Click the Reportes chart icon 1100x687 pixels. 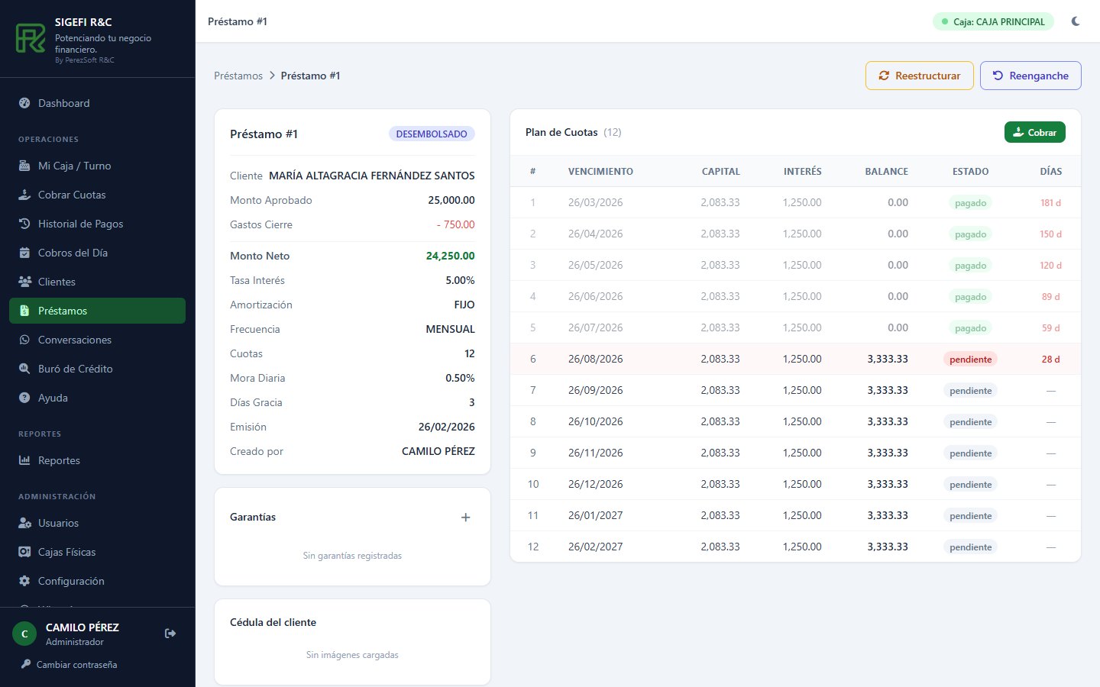(x=24, y=460)
